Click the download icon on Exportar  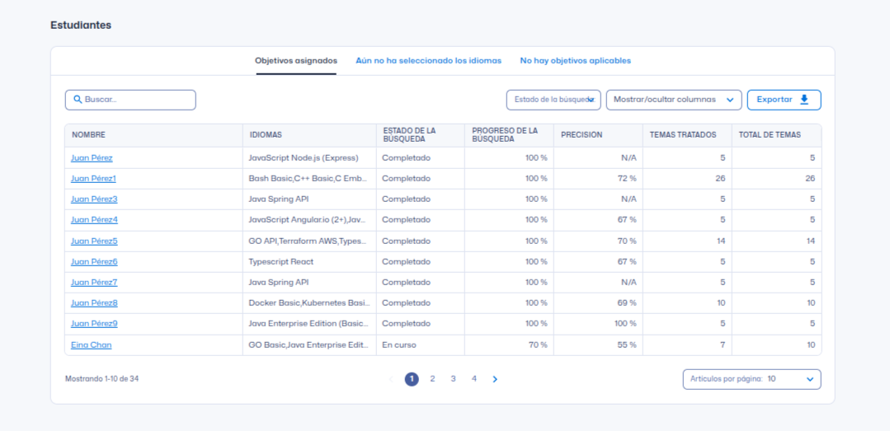click(x=804, y=100)
